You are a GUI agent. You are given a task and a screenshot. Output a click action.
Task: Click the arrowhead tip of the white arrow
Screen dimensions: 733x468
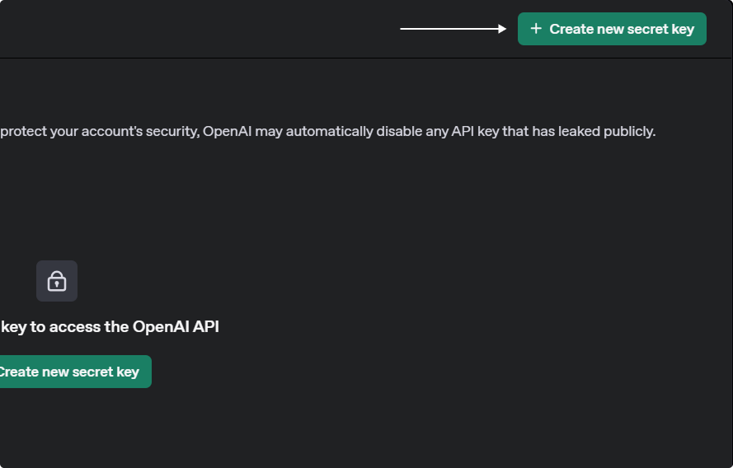(504, 29)
